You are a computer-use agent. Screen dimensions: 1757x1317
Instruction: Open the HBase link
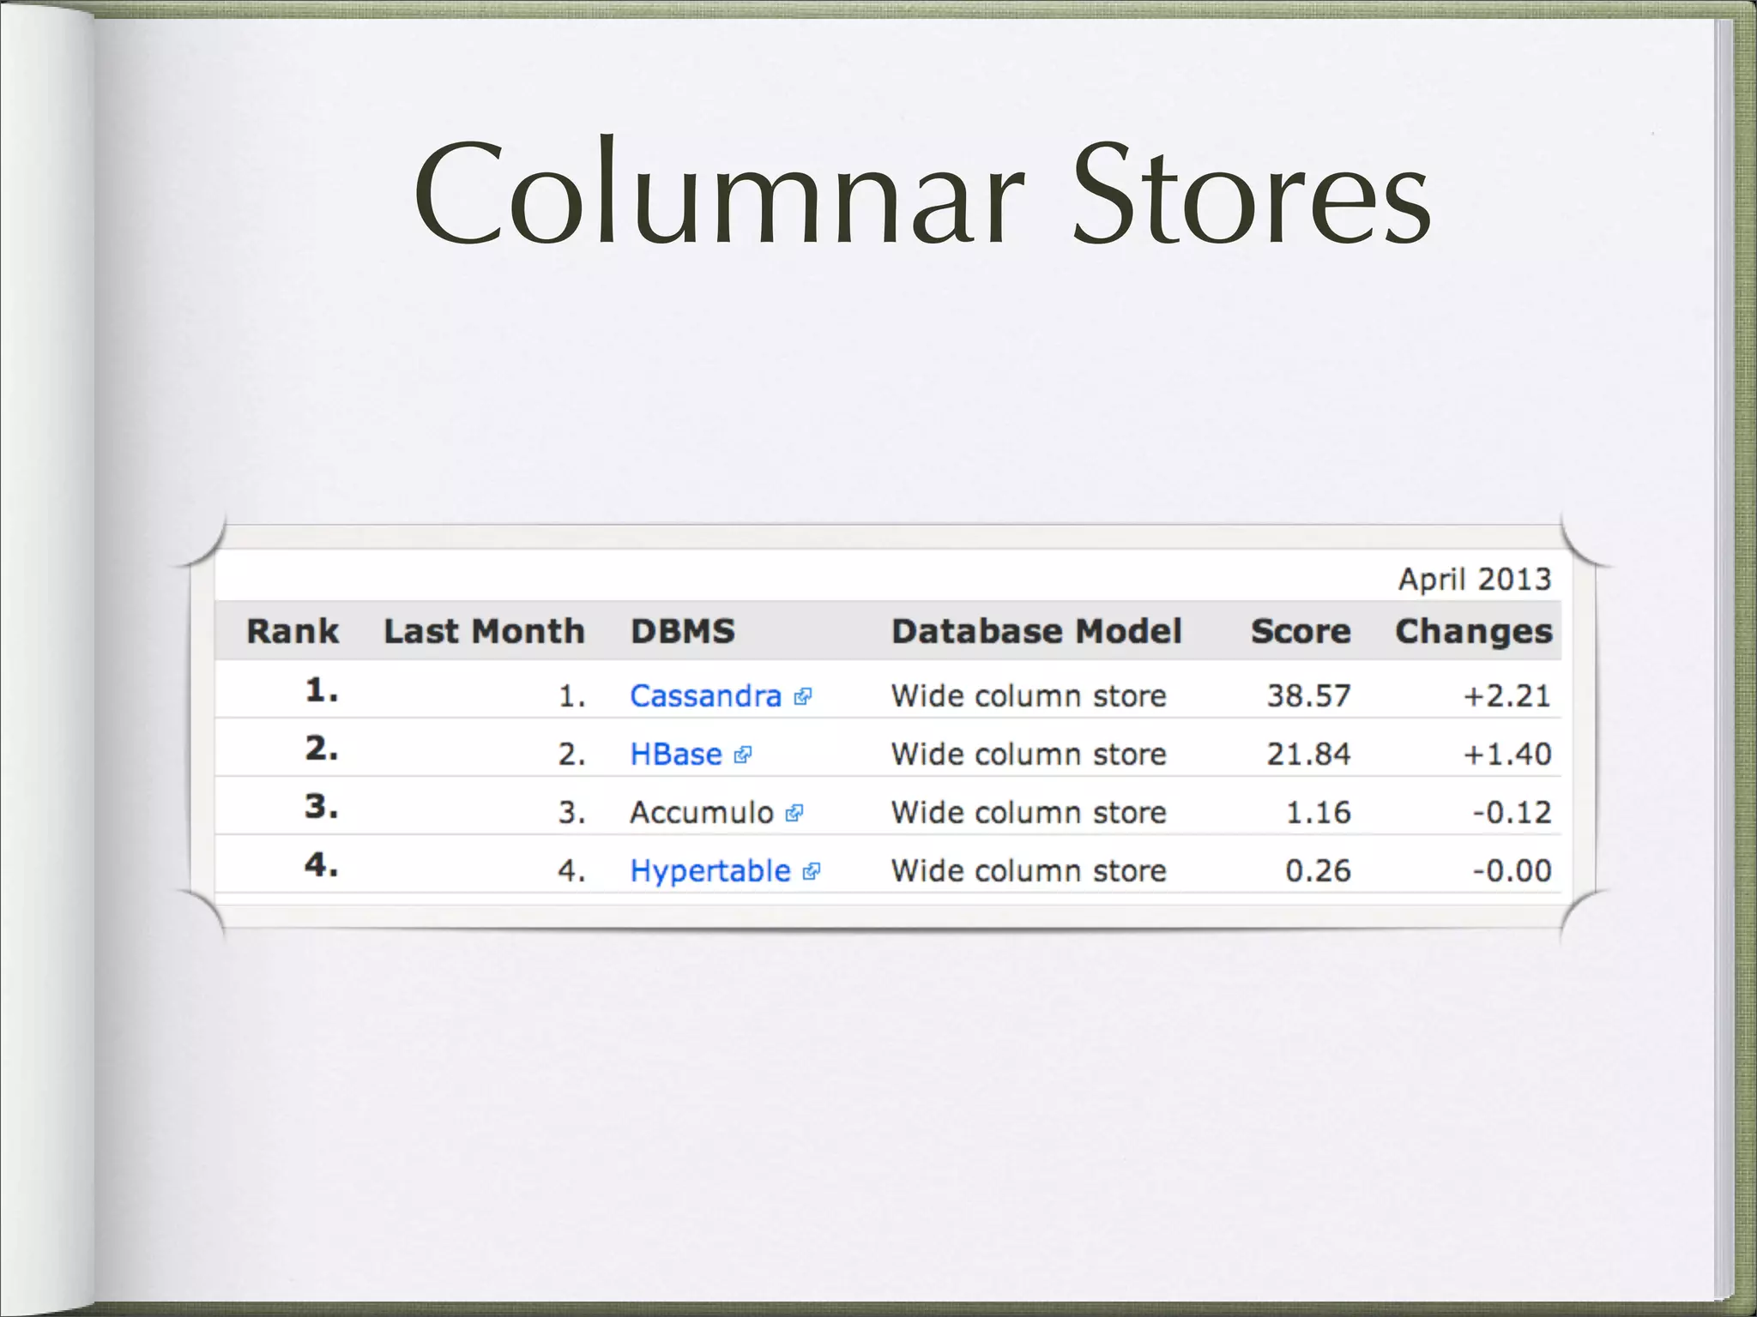(x=676, y=754)
